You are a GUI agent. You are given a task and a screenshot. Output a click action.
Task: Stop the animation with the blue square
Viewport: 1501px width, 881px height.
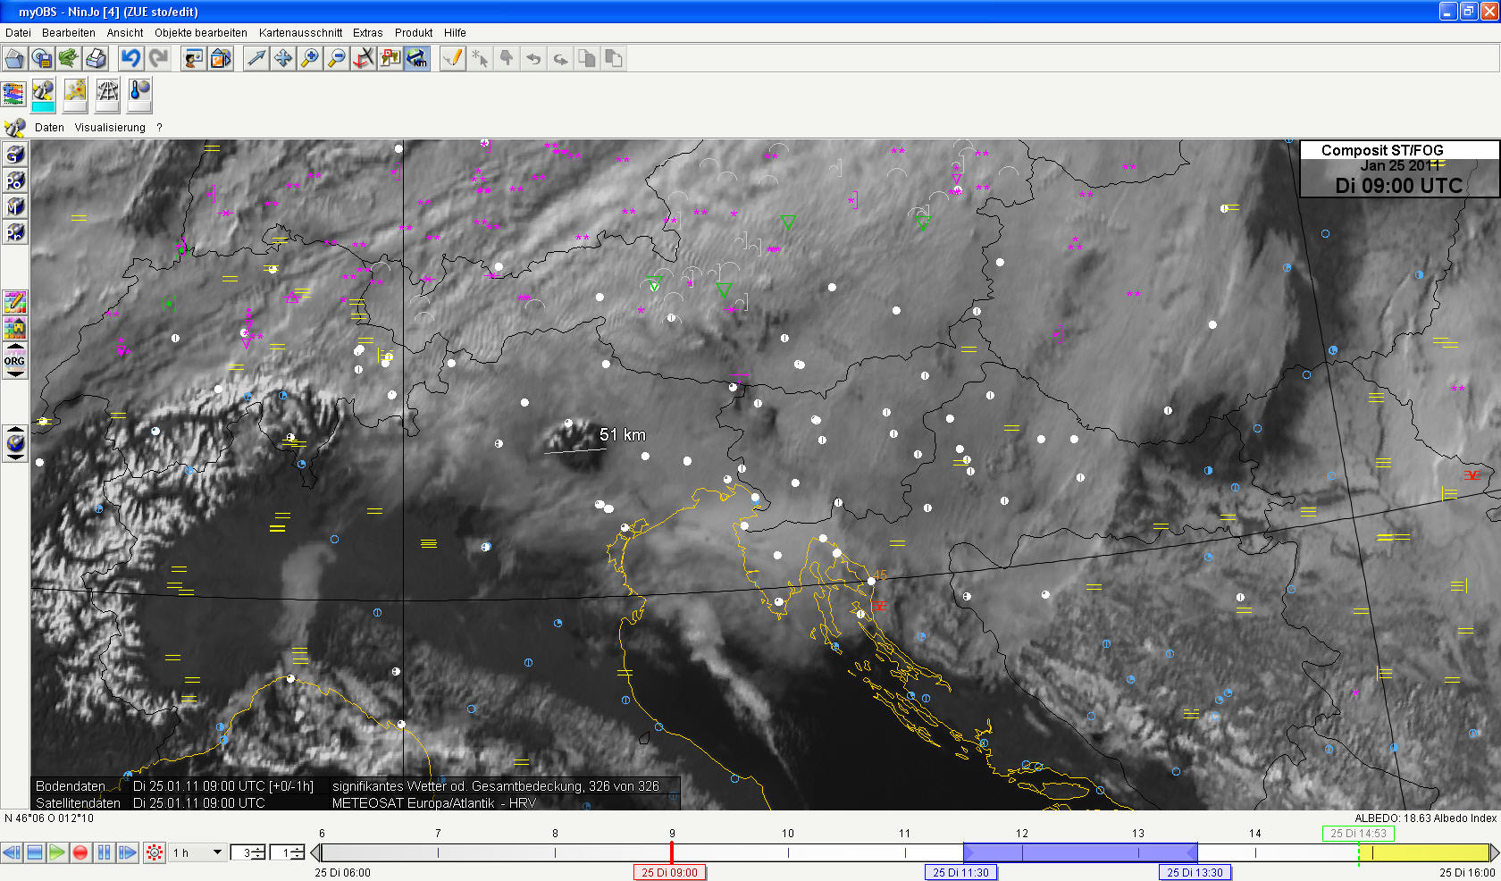35,852
